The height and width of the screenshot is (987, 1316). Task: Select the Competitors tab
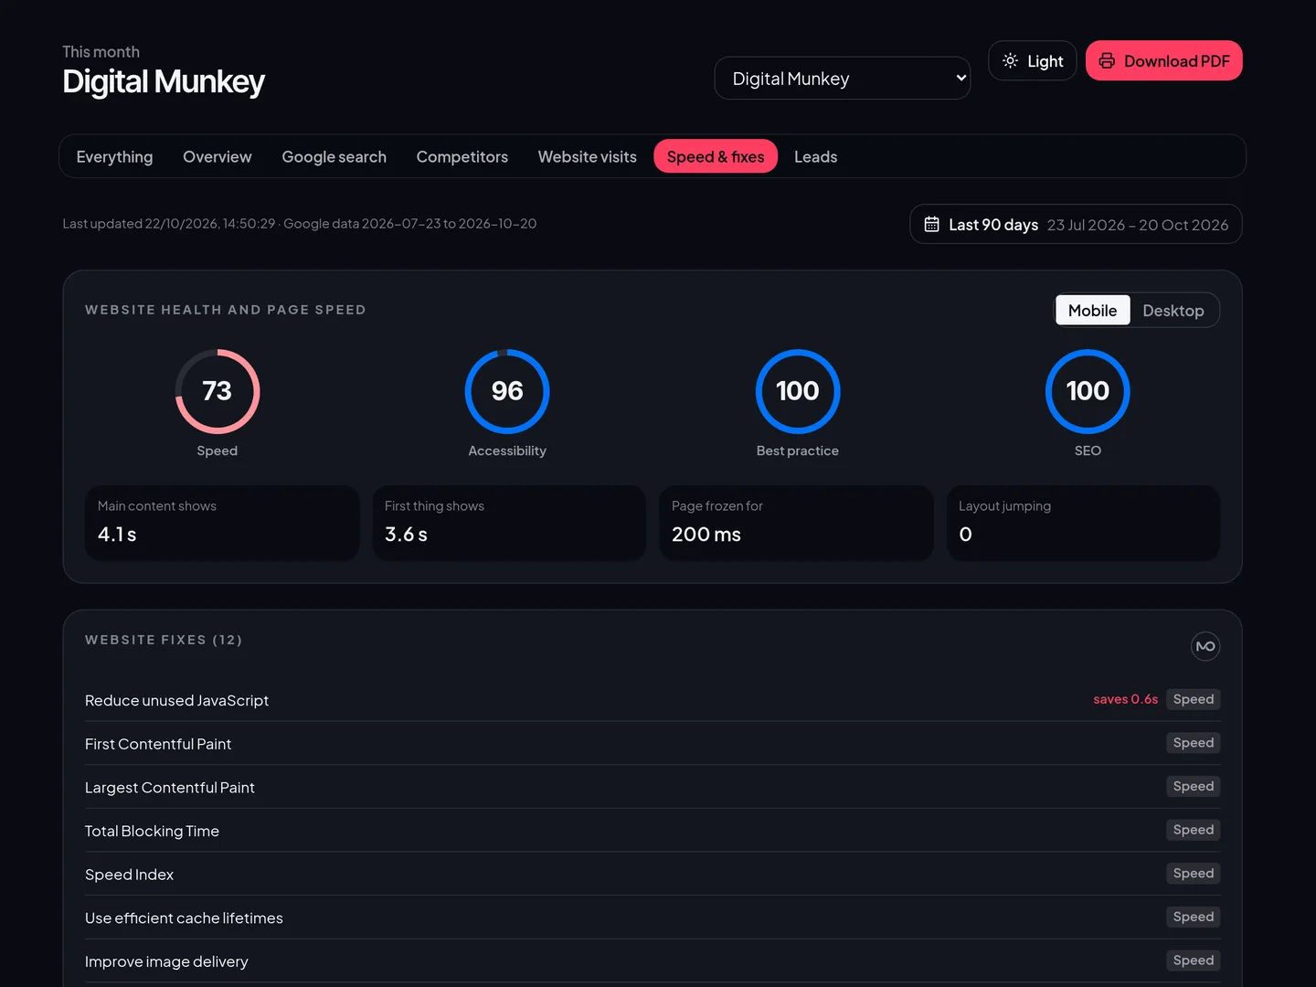(x=462, y=156)
